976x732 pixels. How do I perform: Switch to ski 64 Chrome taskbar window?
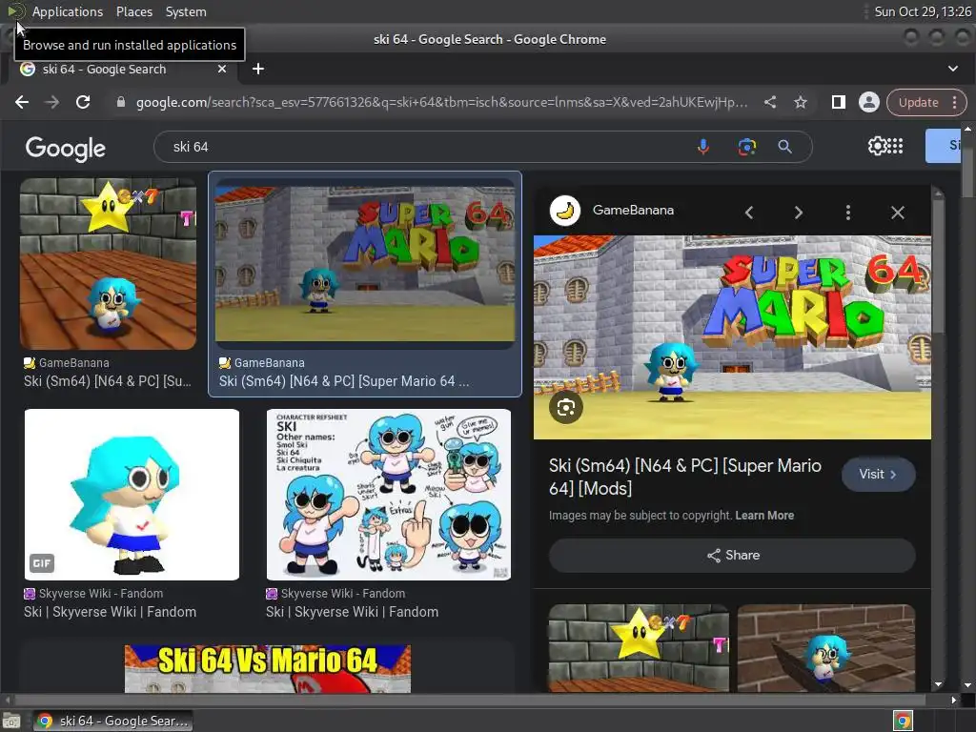pos(113,721)
